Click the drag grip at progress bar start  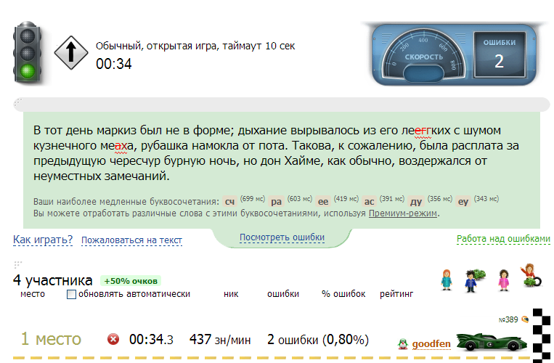point(17,102)
